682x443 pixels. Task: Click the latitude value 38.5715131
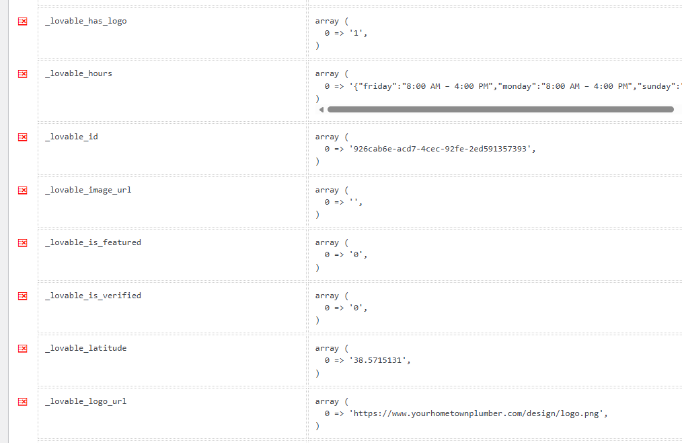pyautogui.click(x=379, y=361)
